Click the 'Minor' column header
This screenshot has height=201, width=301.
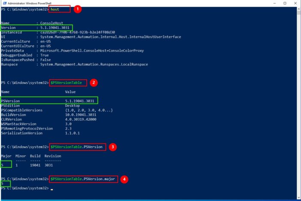tap(21, 156)
